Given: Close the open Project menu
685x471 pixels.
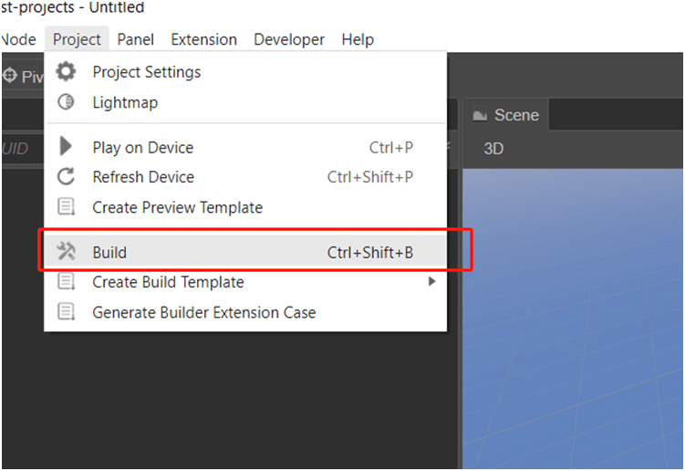Looking at the screenshot, I should coord(77,39).
